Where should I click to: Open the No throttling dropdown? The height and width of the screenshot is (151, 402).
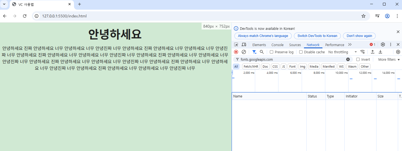pos(342,52)
